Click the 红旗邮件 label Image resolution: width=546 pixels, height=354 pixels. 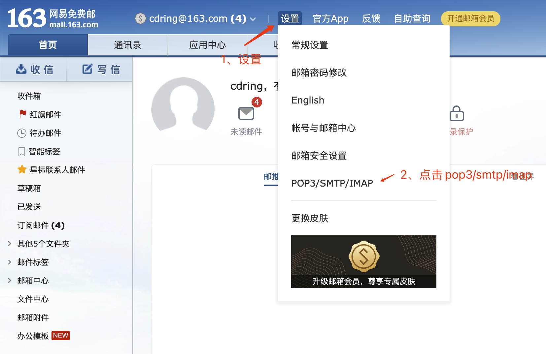pos(46,114)
